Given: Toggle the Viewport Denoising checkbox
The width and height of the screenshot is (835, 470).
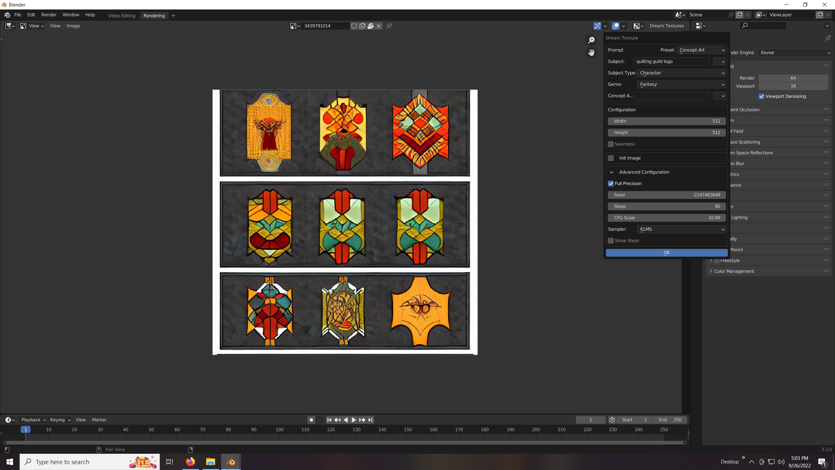Looking at the screenshot, I should [761, 96].
